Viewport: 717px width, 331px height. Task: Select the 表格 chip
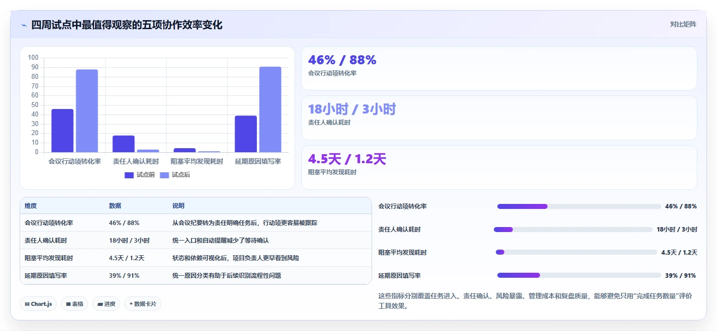74,304
